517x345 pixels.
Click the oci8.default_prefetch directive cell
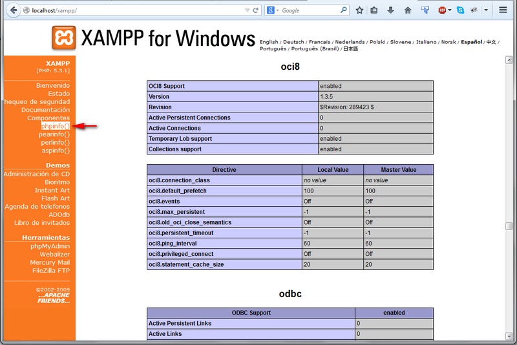pyautogui.click(x=224, y=191)
